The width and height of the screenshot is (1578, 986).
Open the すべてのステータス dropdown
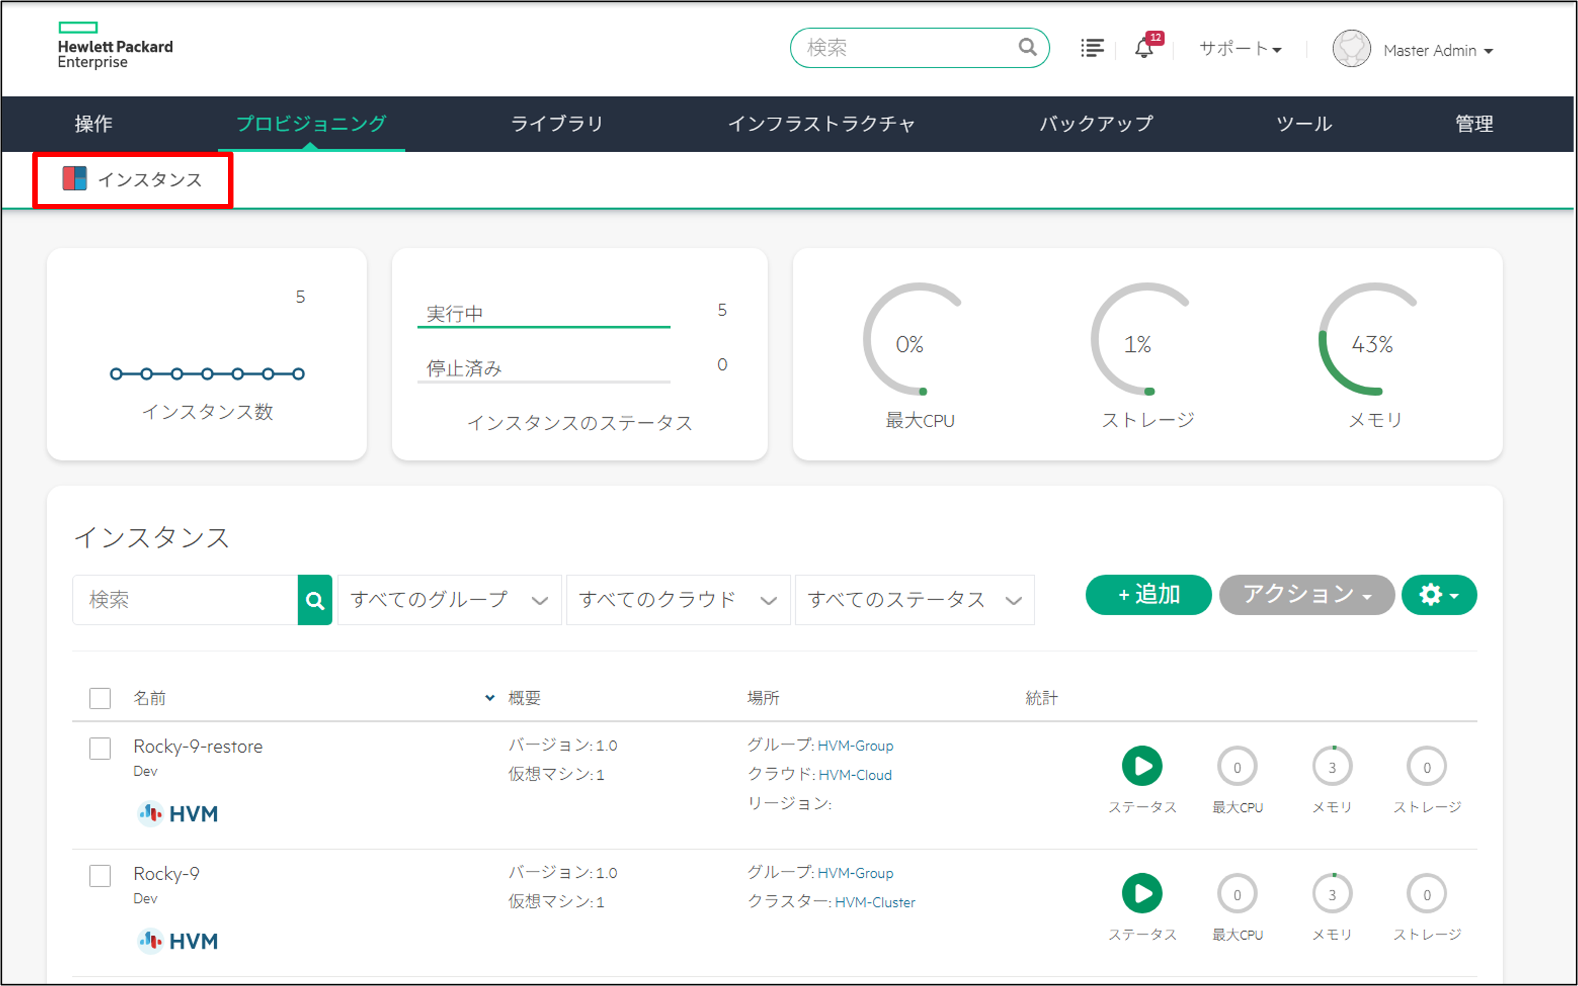pos(913,599)
